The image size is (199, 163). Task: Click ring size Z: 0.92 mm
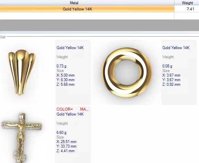[x=171, y=84]
